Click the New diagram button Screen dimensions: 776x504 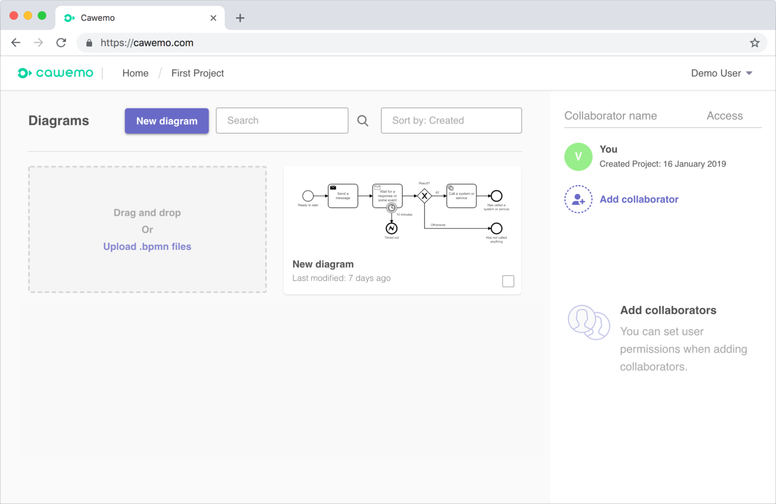click(167, 121)
